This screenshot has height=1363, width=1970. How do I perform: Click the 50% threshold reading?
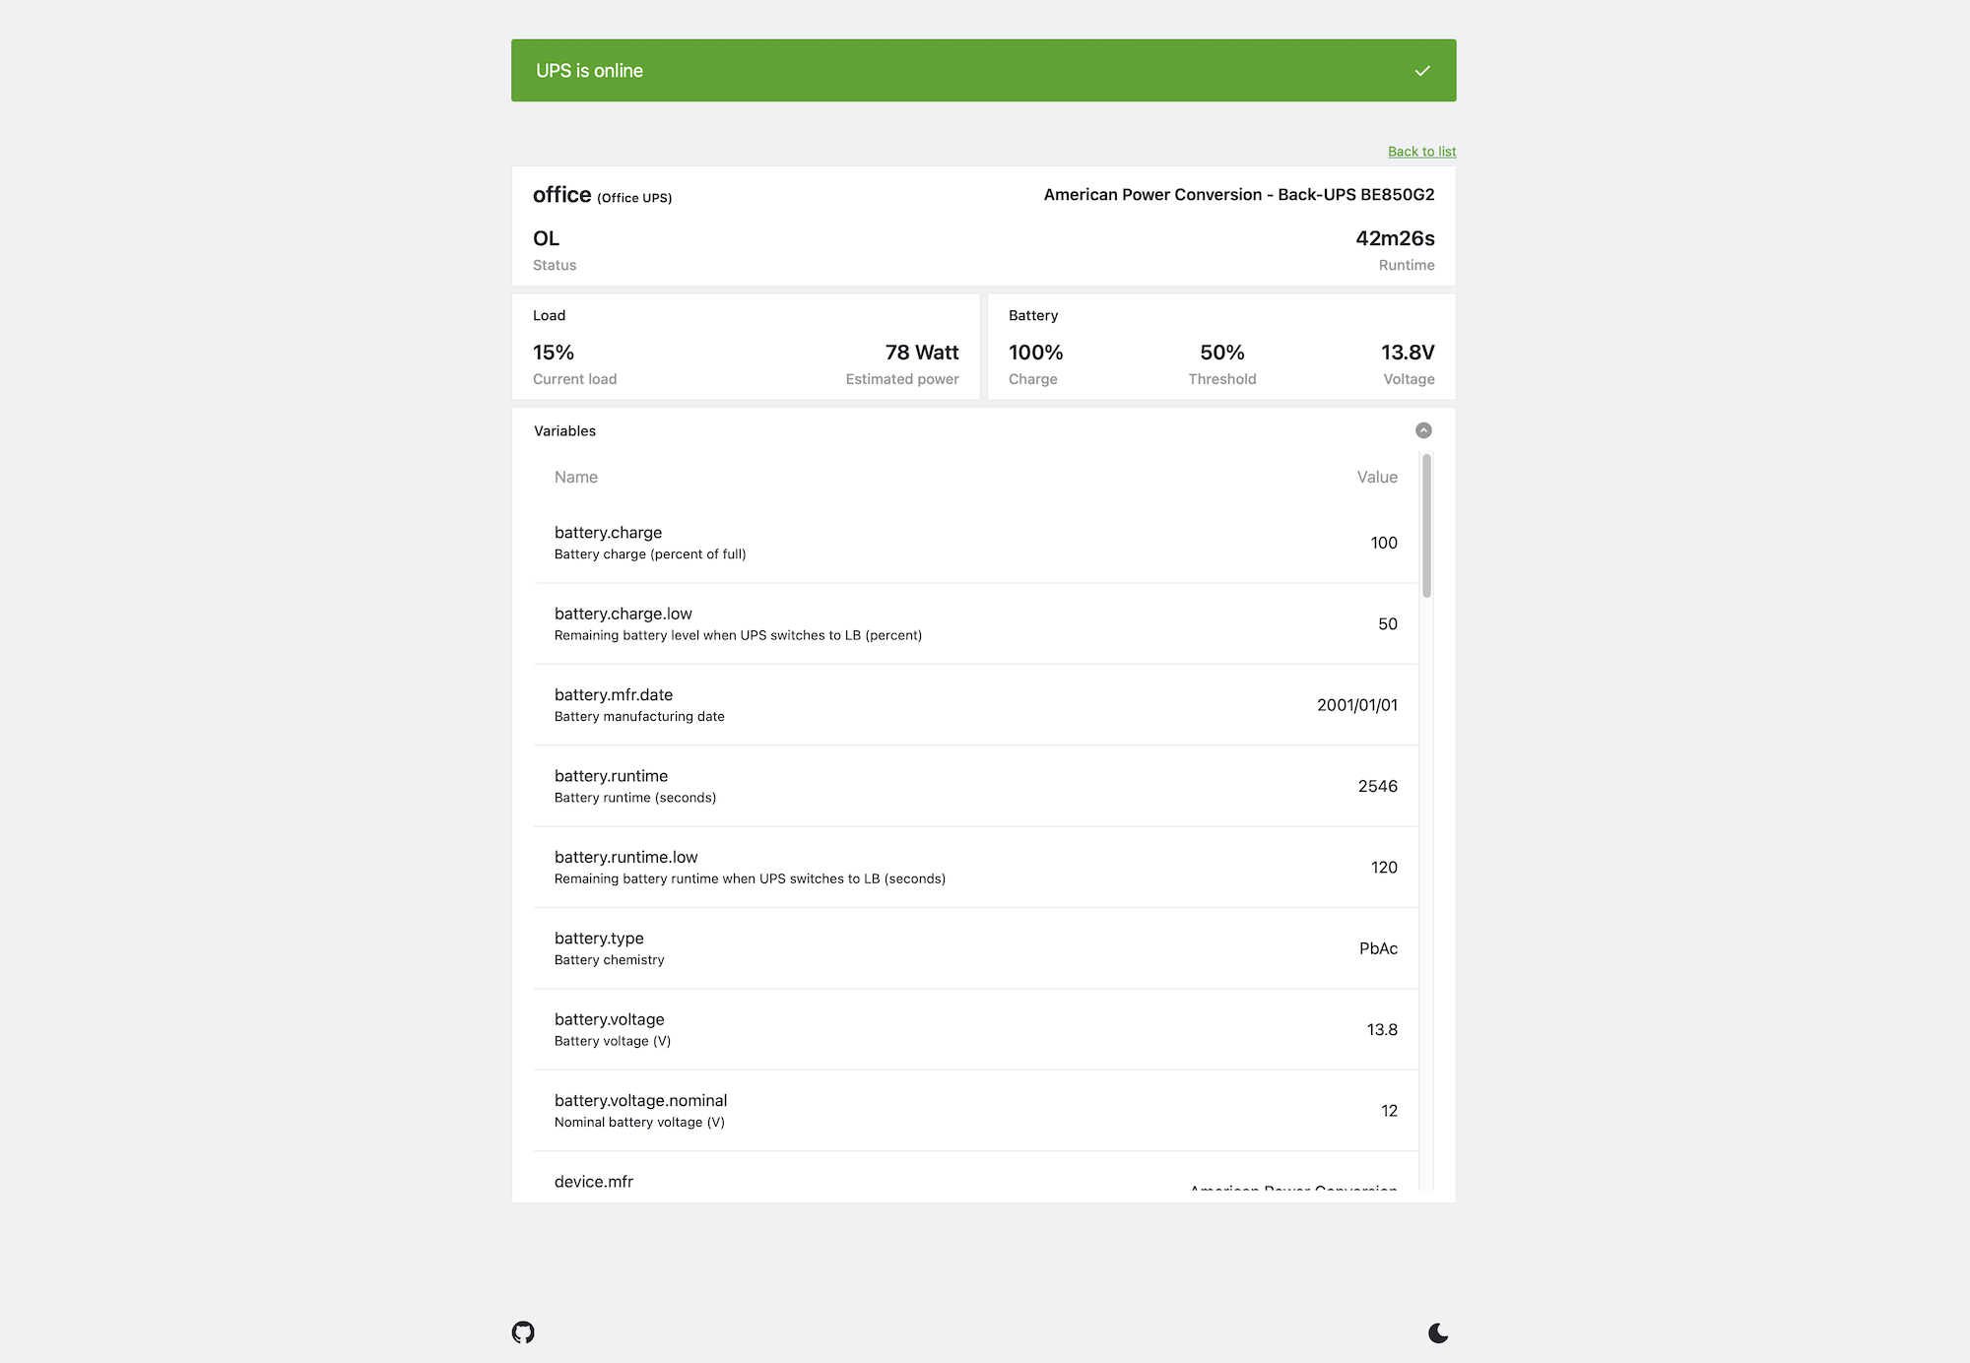1221,353
